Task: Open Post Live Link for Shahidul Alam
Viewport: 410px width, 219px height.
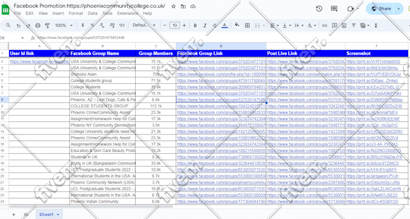Action: 306,74
